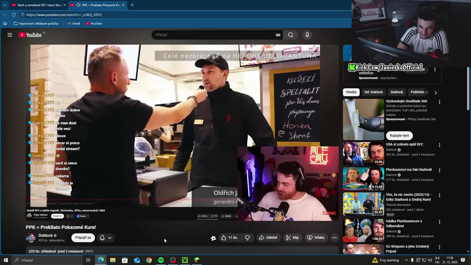Open the Windows Start menu
The height and width of the screenshot is (265, 471).
pyautogui.click(x=6, y=260)
